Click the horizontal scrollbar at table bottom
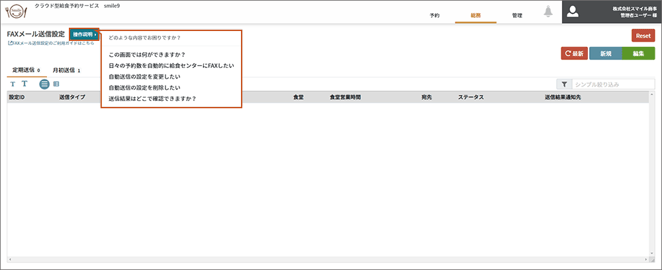Viewport: 662px width, 270px height. (x=328, y=259)
